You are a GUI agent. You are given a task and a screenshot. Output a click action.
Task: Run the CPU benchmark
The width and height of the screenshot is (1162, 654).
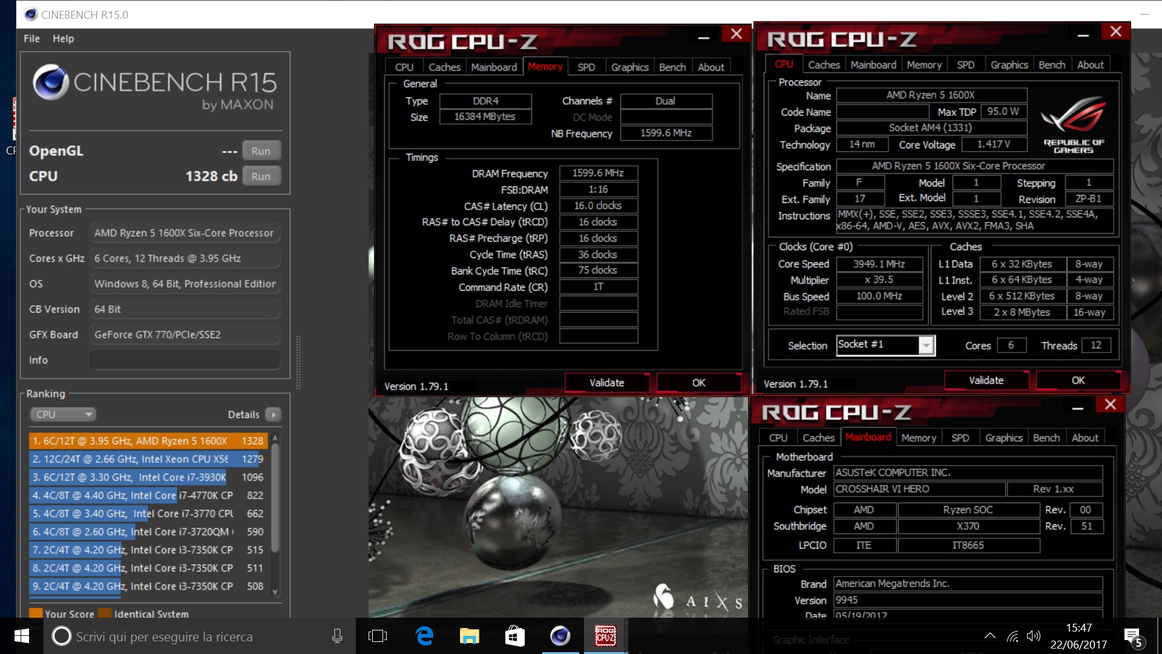(261, 176)
